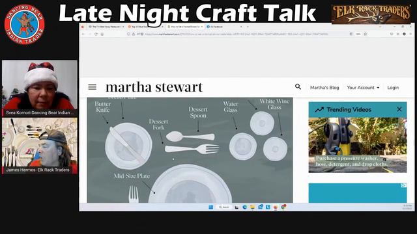Click the 'Dessert Fork' diagram label

tap(158, 124)
